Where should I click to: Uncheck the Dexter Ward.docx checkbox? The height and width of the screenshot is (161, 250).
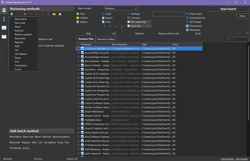78,111
